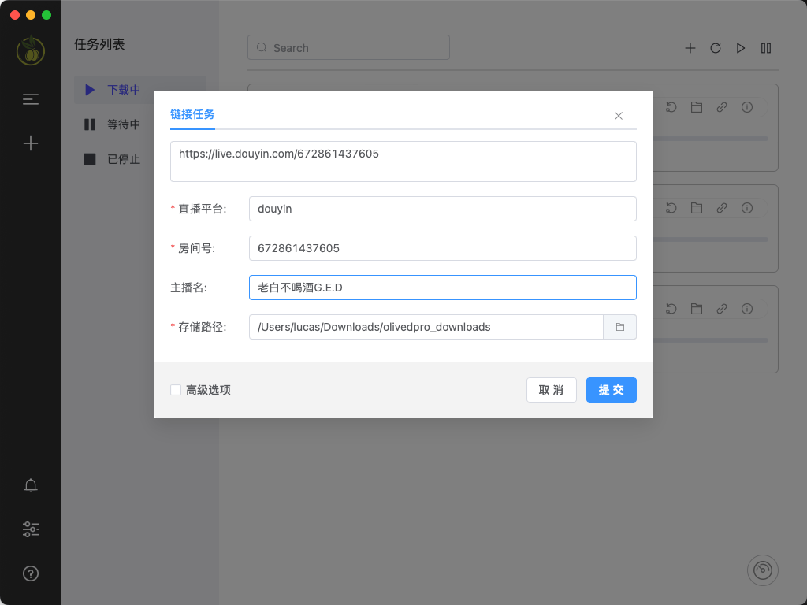The image size is (807, 605).
Task: Open notifications bell icon
Action: (x=31, y=485)
